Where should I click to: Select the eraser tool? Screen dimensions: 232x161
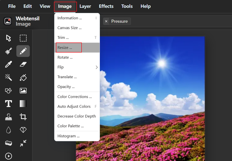click(23, 64)
